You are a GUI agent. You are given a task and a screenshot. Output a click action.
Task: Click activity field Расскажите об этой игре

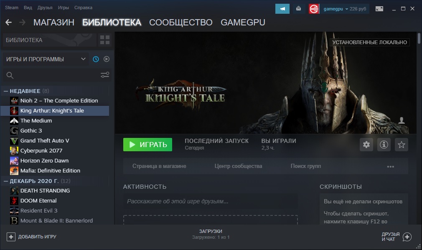(211, 201)
